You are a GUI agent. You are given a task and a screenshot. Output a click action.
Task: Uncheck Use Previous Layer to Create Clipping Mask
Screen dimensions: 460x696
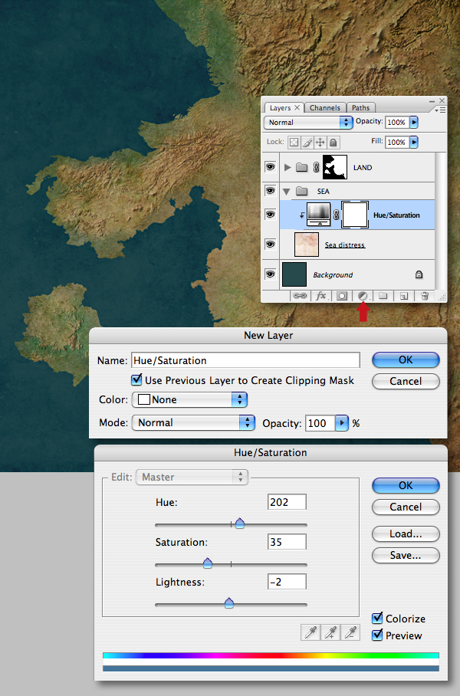point(136,379)
